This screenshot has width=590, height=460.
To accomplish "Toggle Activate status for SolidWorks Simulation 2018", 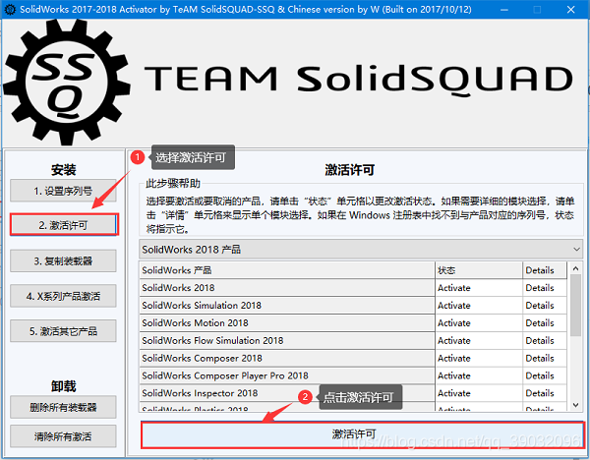I will point(479,305).
